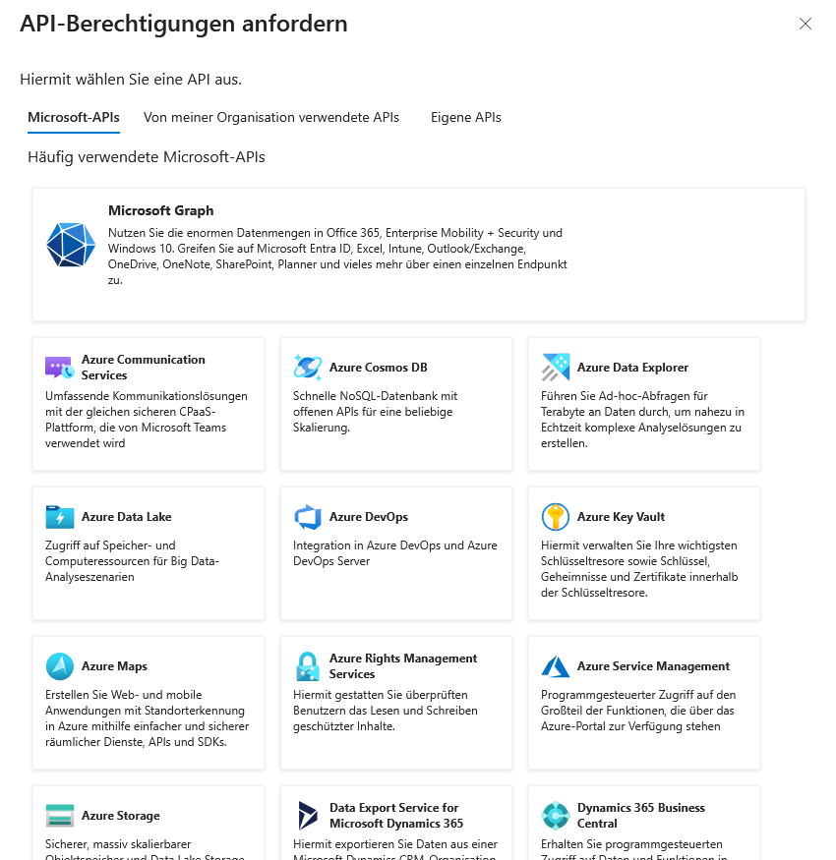Click the Data Export Service icon
The width and height of the screenshot is (836, 860).
(307, 815)
